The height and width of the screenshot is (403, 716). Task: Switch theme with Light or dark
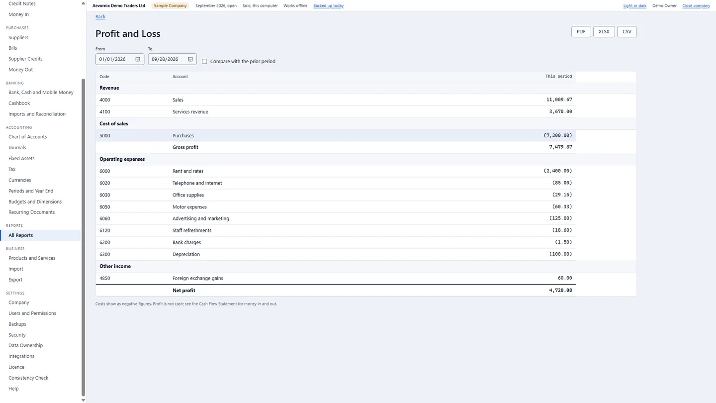635,6
